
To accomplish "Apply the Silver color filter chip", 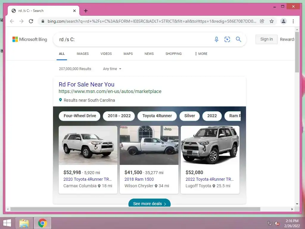I will point(190,116).
